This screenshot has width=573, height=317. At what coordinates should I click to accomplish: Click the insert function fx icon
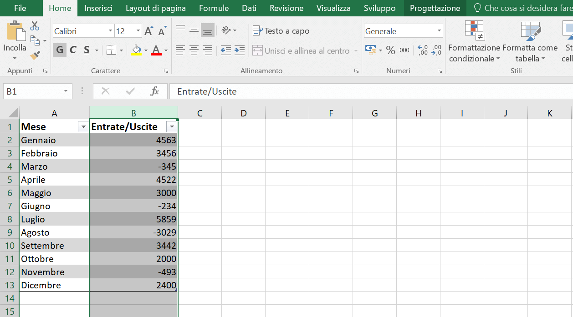(155, 91)
